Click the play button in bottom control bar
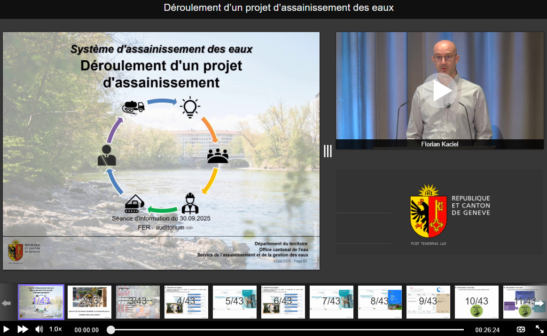 coord(7,329)
